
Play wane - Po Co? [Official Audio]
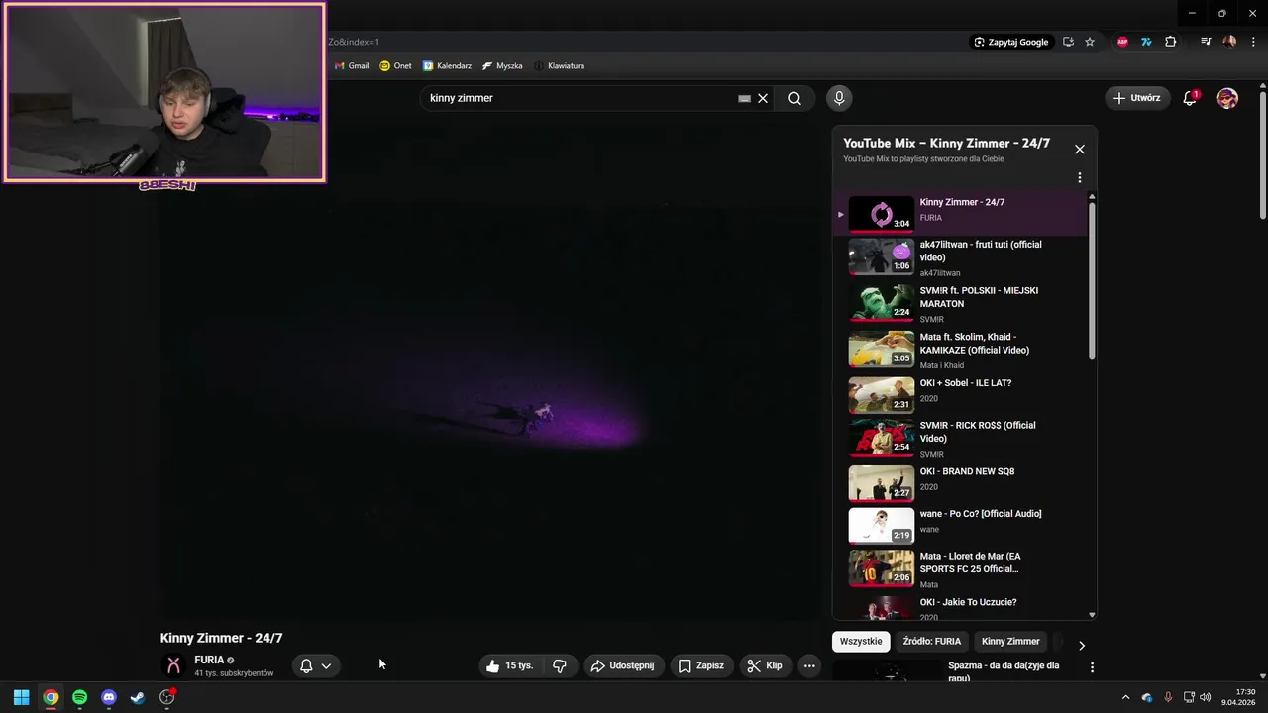click(x=961, y=525)
